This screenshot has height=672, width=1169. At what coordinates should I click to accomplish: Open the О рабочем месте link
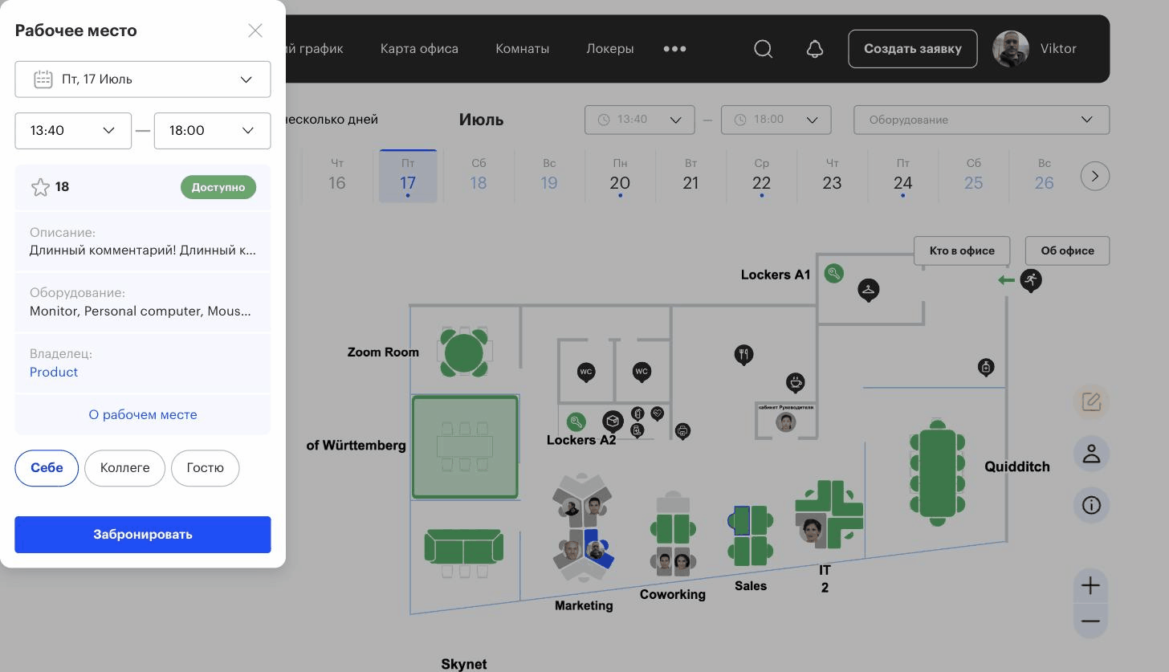click(x=143, y=415)
